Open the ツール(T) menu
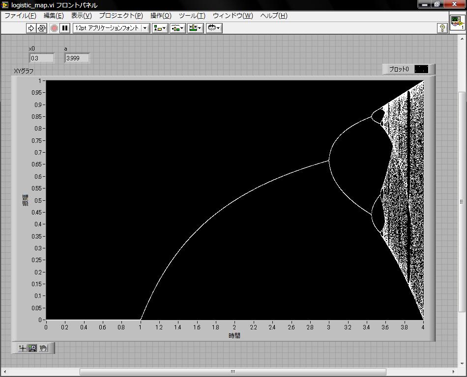This screenshot has width=467, height=377. click(192, 16)
